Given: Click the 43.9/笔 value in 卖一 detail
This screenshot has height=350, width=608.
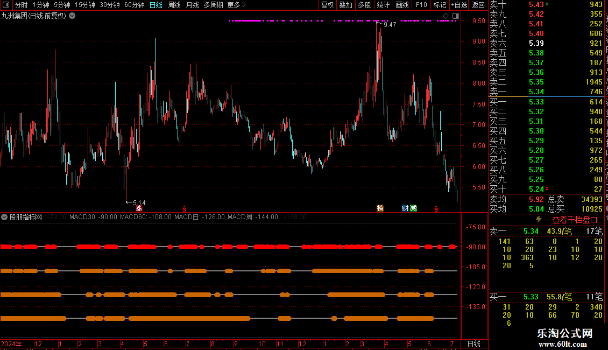Looking at the screenshot, I should click(560, 231).
